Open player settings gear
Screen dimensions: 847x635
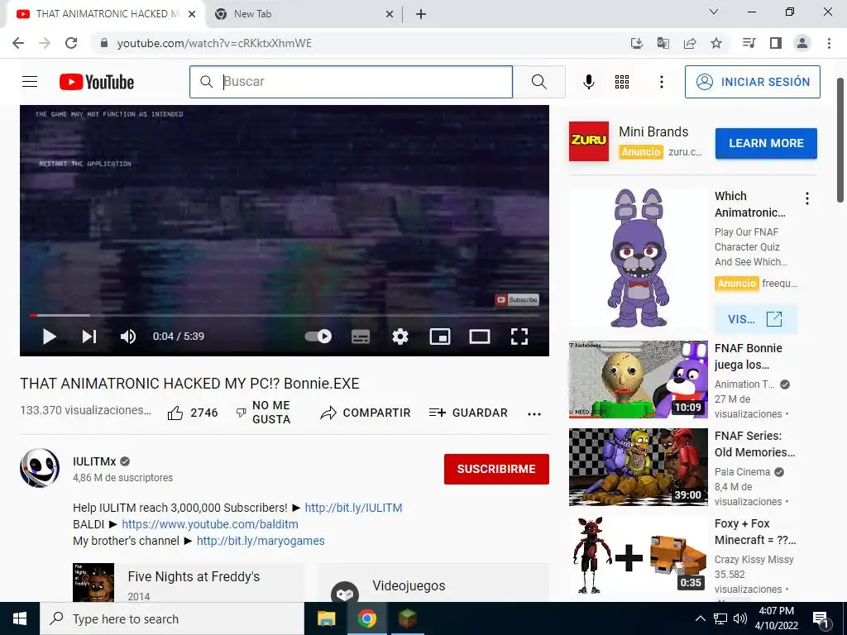point(400,337)
